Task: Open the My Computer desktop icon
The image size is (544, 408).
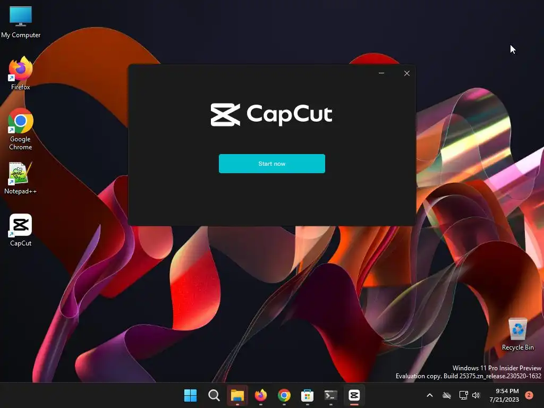Action: coord(21,21)
